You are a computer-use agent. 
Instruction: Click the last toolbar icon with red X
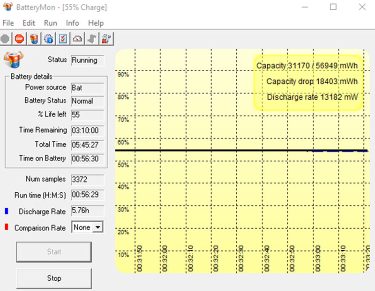[x=106, y=39]
